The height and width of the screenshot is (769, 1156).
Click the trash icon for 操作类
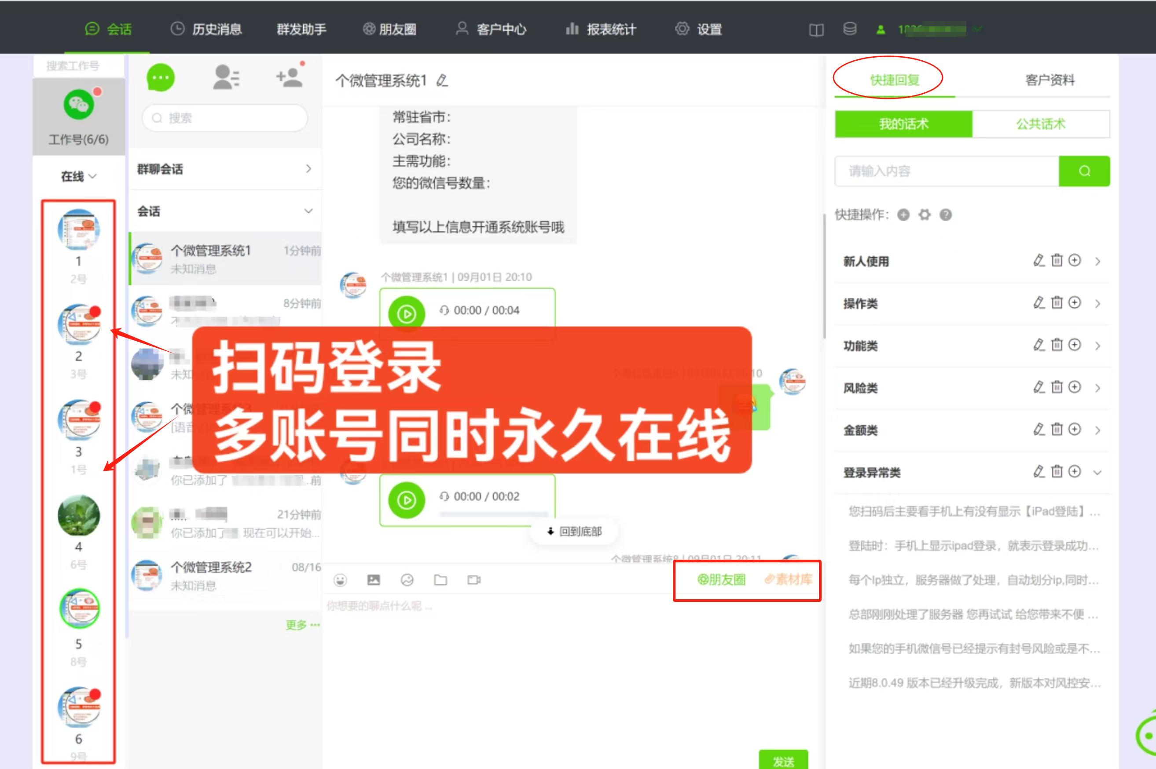[x=1057, y=302]
